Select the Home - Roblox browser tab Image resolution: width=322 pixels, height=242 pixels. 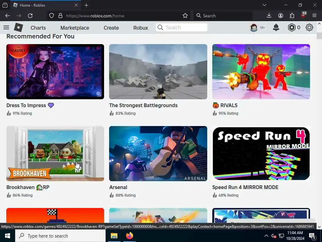coord(45,5)
